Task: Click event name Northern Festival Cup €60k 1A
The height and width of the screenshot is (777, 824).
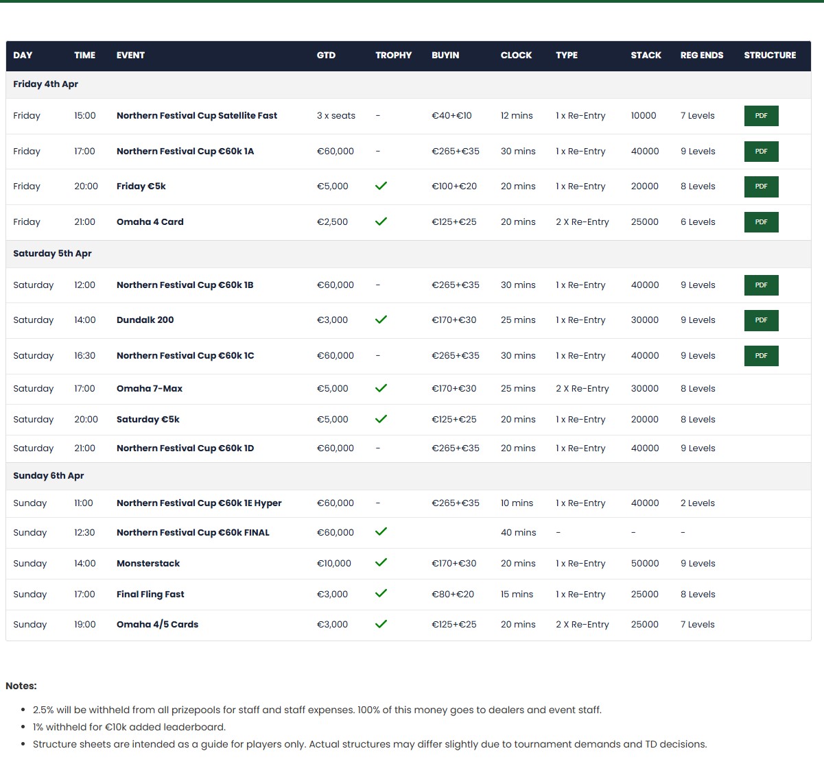Action: pos(185,152)
